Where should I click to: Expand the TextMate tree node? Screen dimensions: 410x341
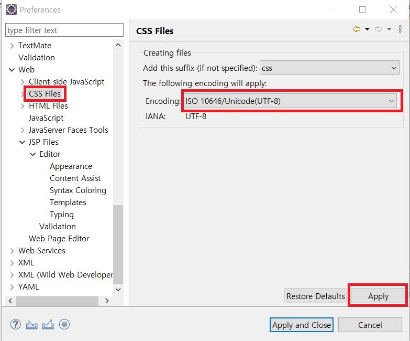click(x=12, y=46)
